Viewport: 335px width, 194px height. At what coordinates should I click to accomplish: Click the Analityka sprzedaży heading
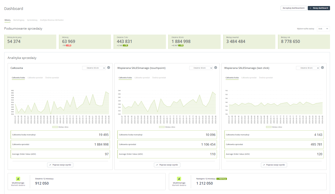pyautogui.click(x=22, y=58)
